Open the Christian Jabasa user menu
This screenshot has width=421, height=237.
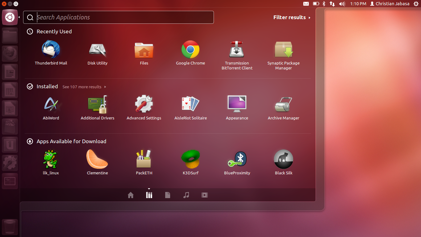point(390,4)
